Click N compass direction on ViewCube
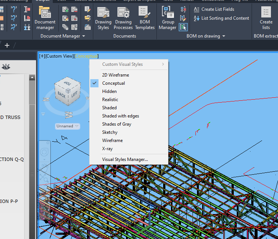This screenshot has height=239, width=278. [x=46, y=99]
